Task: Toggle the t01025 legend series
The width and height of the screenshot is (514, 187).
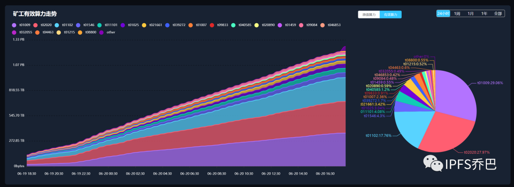Action: pyautogui.click(x=130, y=25)
